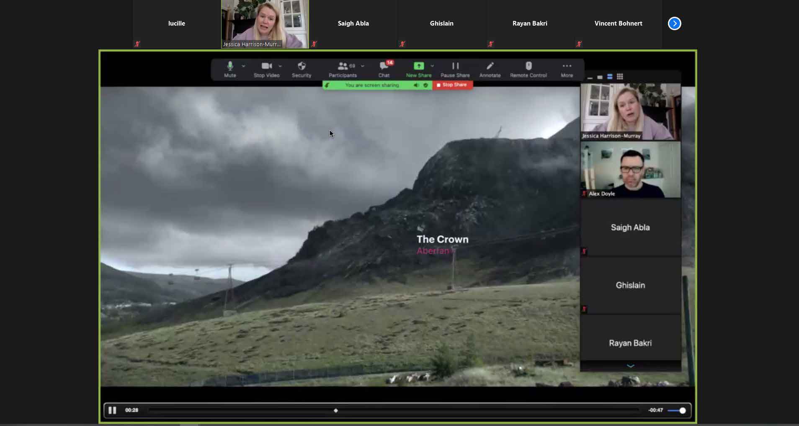Select Vincent Bohnert participant tile
The width and height of the screenshot is (799, 426).
point(619,24)
